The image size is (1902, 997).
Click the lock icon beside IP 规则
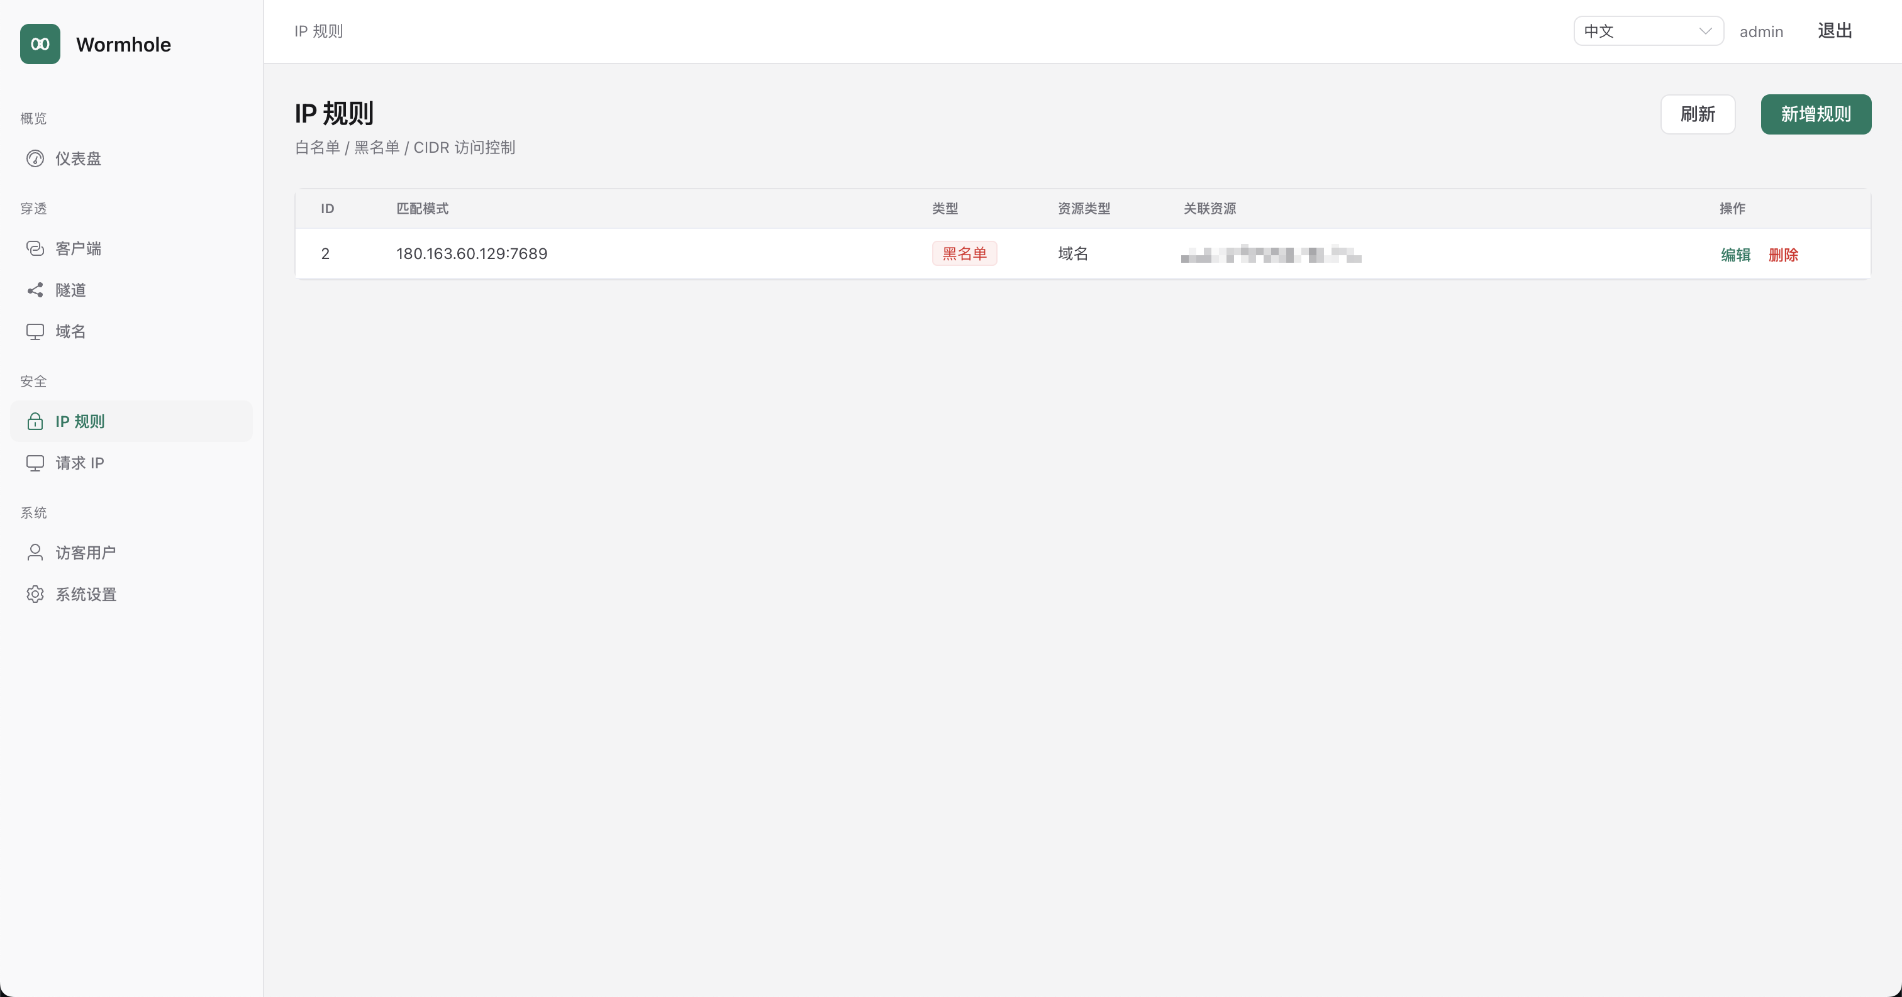pos(35,421)
